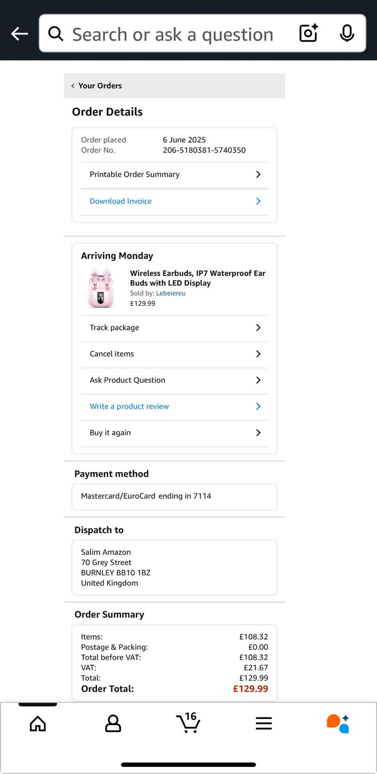377x774 pixels.
Task: Open the Rufus AI assistant icon
Action: [x=338, y=724]
